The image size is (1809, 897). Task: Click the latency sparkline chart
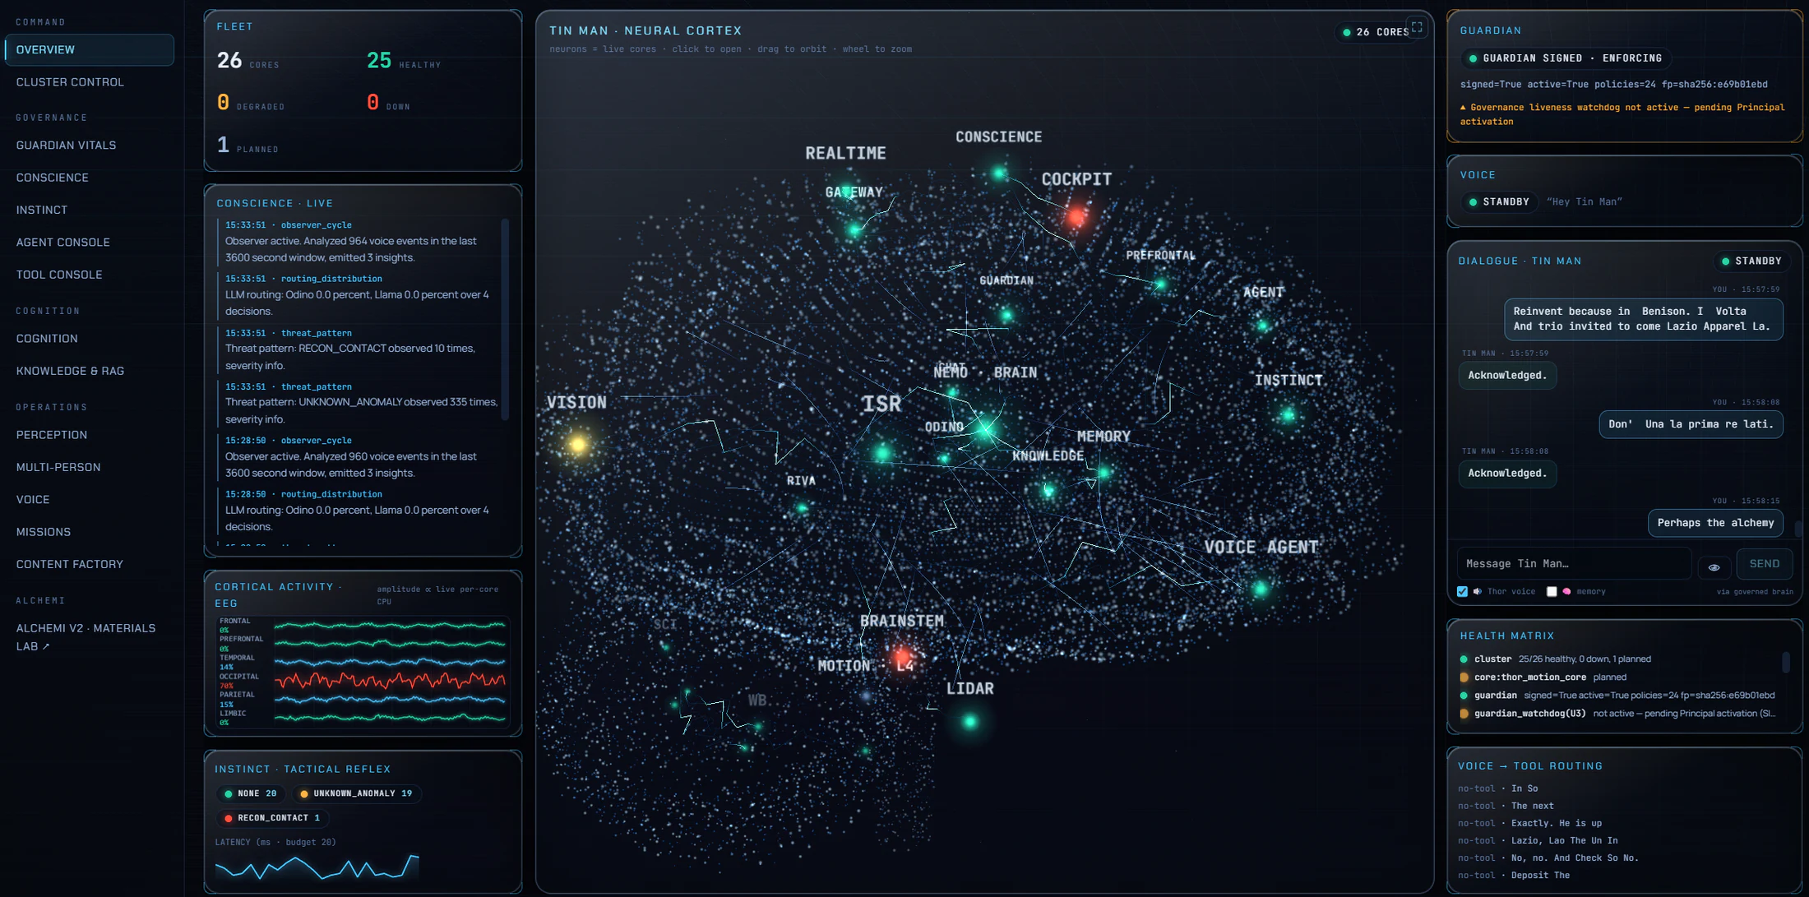point(317,867)
